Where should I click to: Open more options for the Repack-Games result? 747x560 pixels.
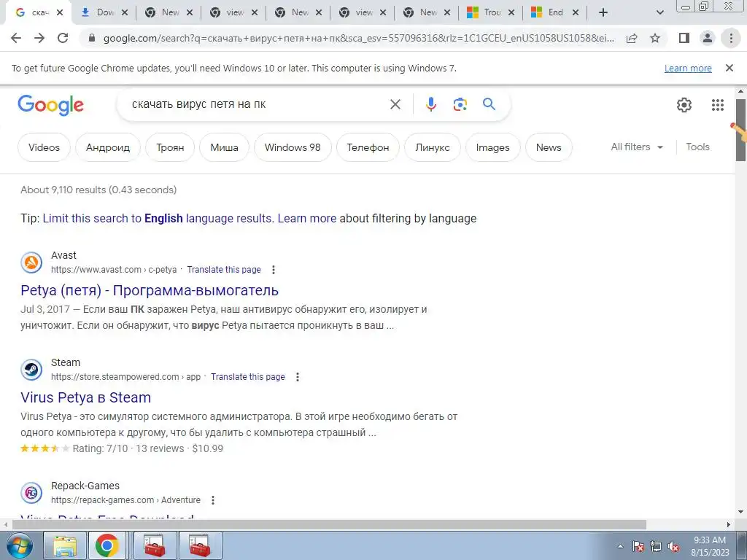coord(213,500)
